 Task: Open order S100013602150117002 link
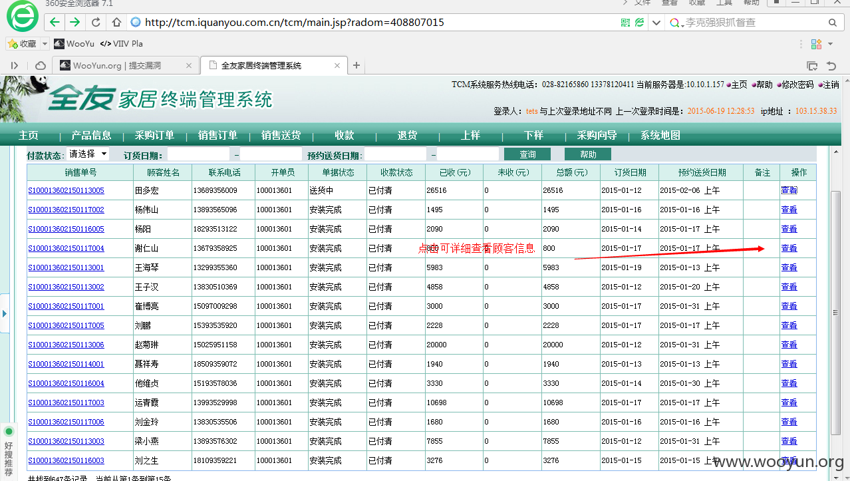coord(66,210)
